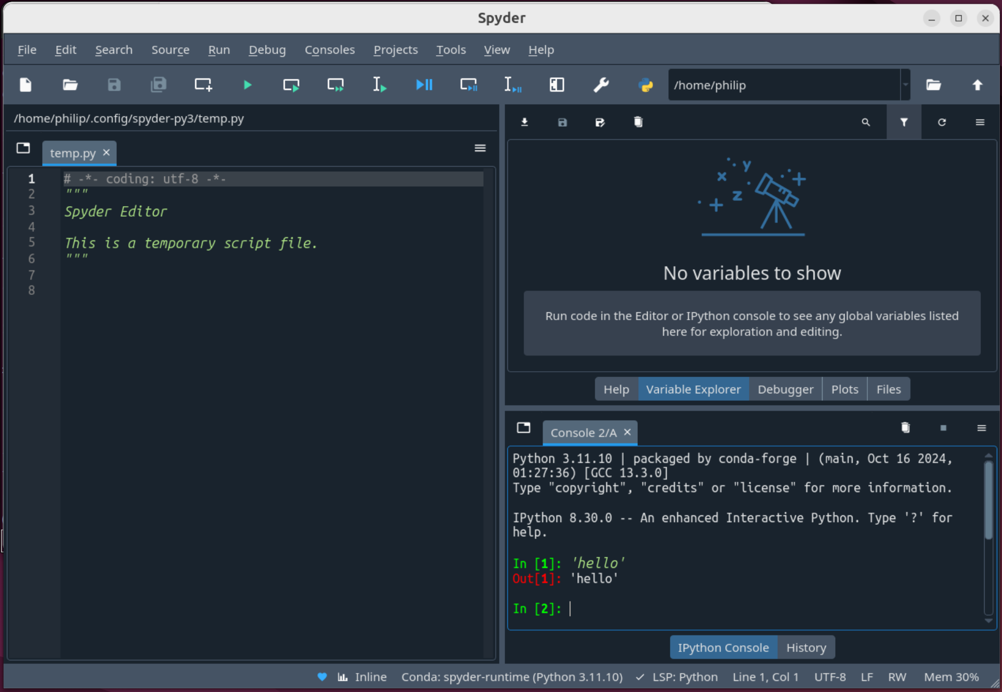Save data as icon in Variable Explorer
Image resolution: width=1002 pixels, height=692 pixels.
[600, 122]
